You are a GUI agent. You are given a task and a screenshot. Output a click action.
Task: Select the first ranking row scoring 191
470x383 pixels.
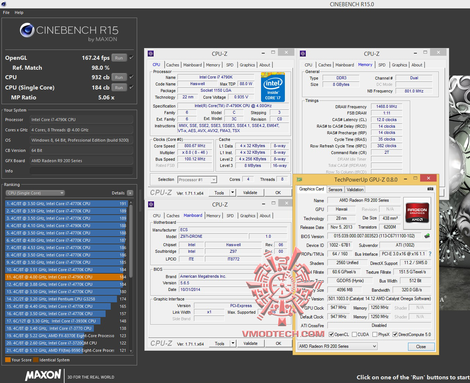coord(66,204)
